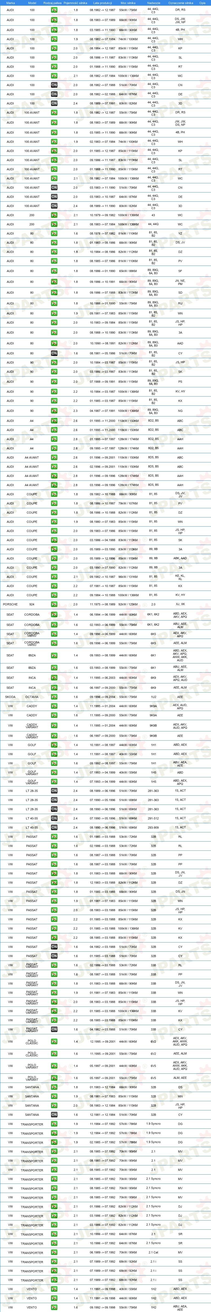Click the engine code ABK, AAD

pyautogui.click(x=180, y=558)
